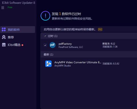Viewport: 137px width, 109px height.
Task: Click 当前版本: 8.5.92 version text
Action: [x=111, y=64]
